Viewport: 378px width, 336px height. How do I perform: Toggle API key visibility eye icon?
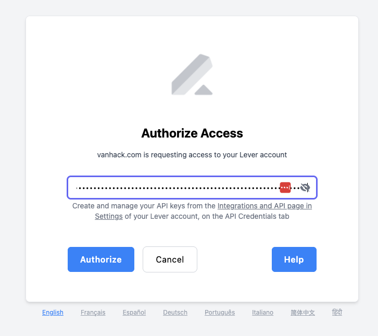coord(305,188)
